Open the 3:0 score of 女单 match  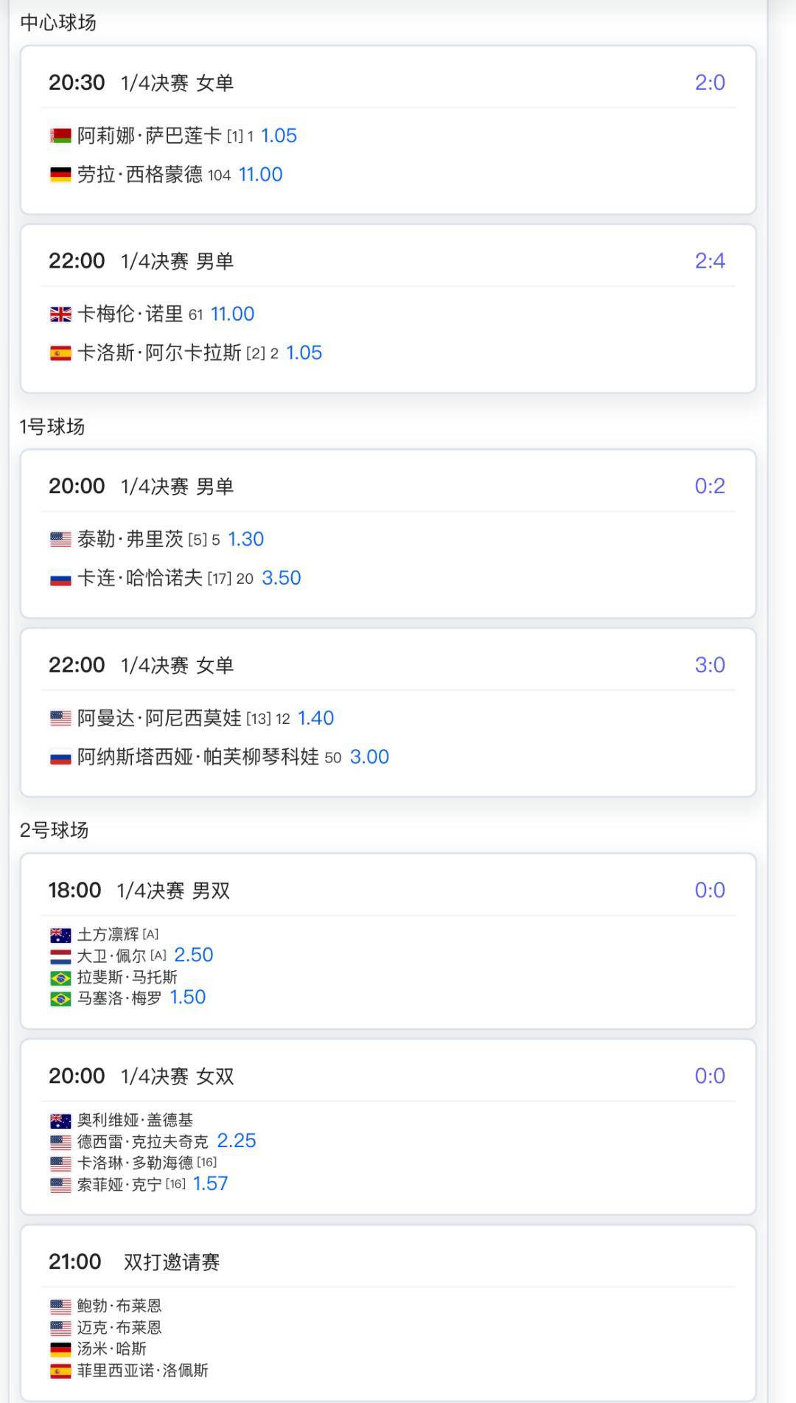710,665
